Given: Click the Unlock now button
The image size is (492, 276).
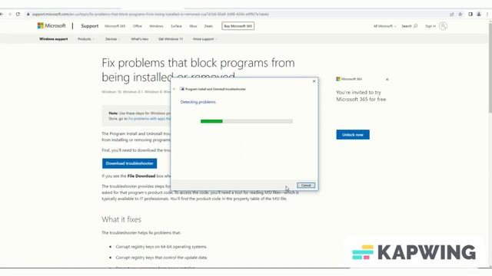Looking at the screenshot, I should pos(353,135).
